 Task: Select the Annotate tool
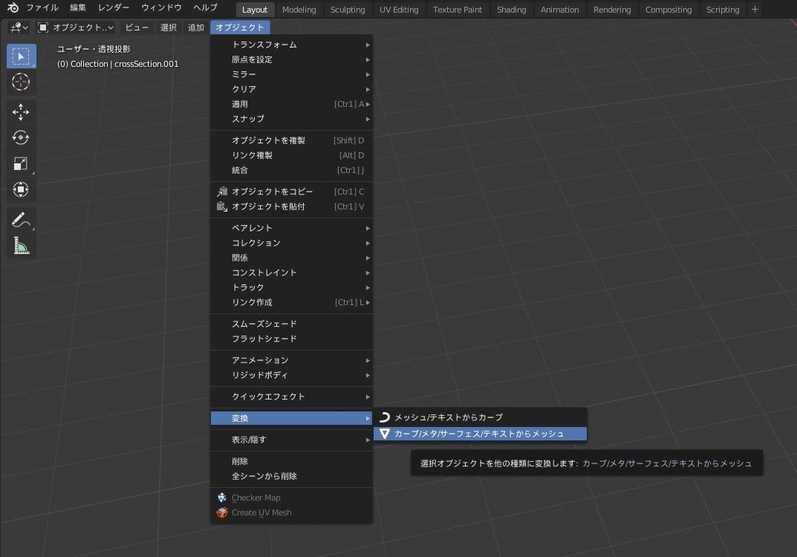pos(21,220)
